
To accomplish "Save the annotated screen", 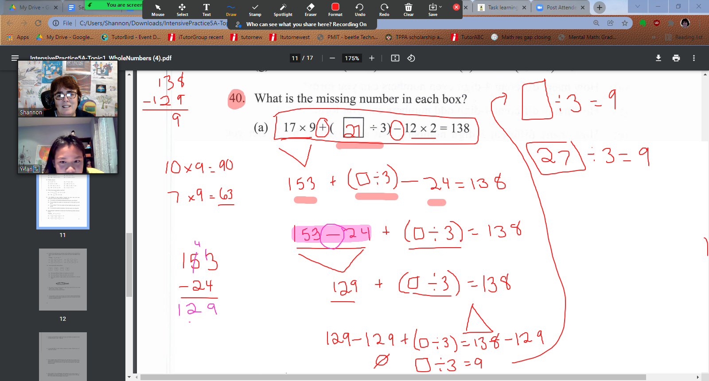I will (433, 10).
